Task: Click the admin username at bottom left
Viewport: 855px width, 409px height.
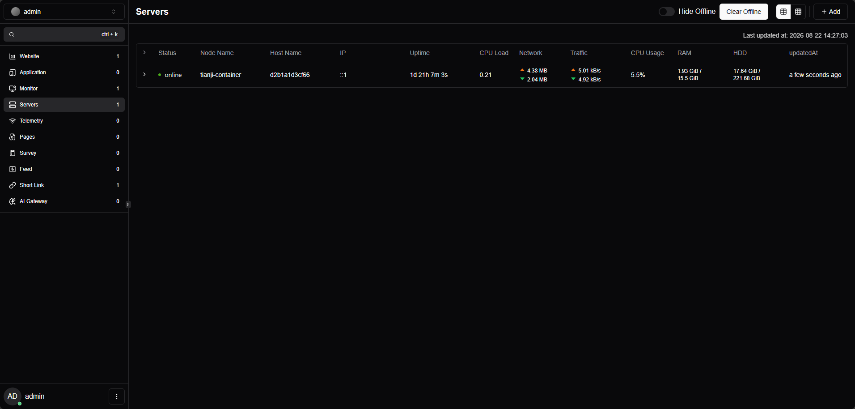Action: 35,396
